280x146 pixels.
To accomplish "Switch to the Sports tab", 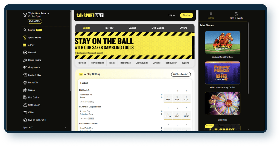I will coord(86,28).
